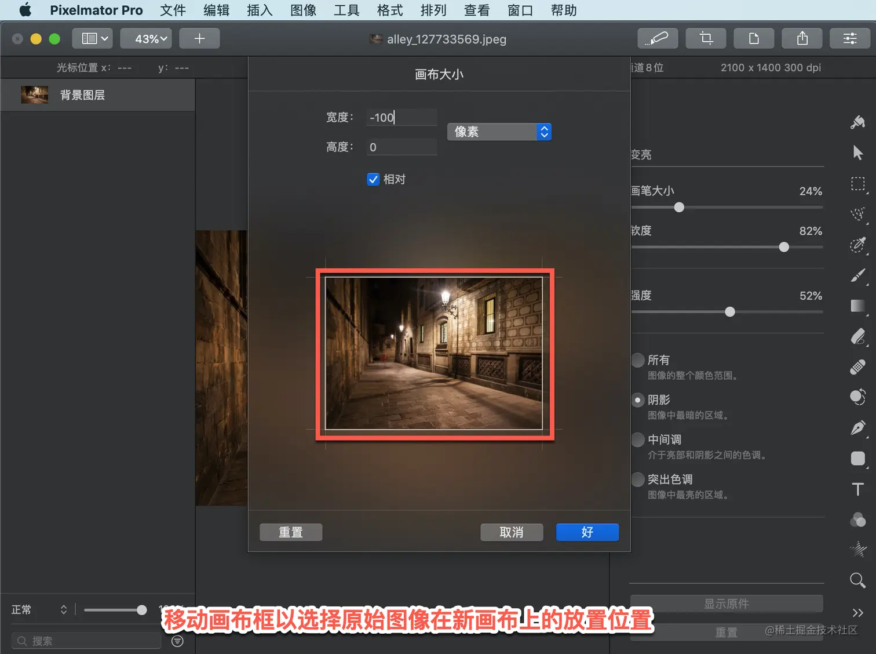Select the 背景图层 layer row
The width and height of the screenshot is (876, 654).
pos(98,95)
